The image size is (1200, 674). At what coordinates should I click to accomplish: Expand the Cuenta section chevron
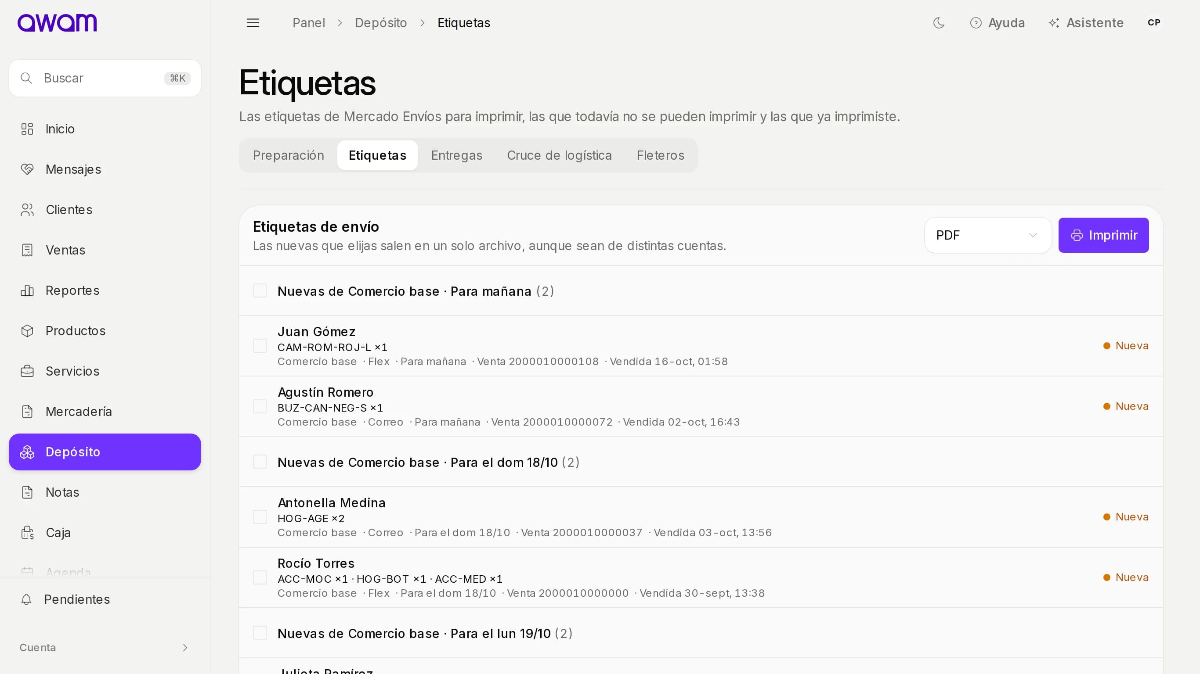(185, 648)
